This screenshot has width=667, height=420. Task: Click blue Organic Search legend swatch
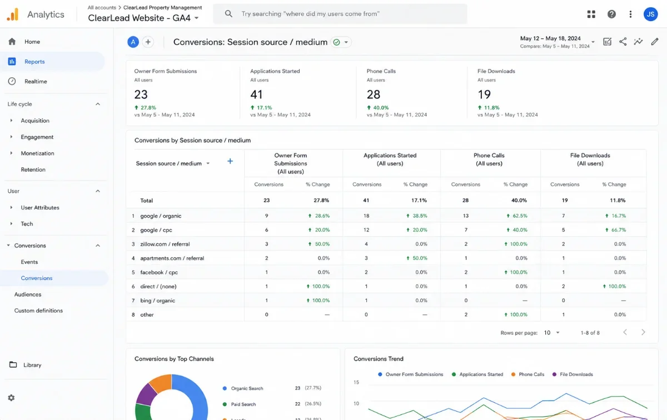[x=225, y=388]
